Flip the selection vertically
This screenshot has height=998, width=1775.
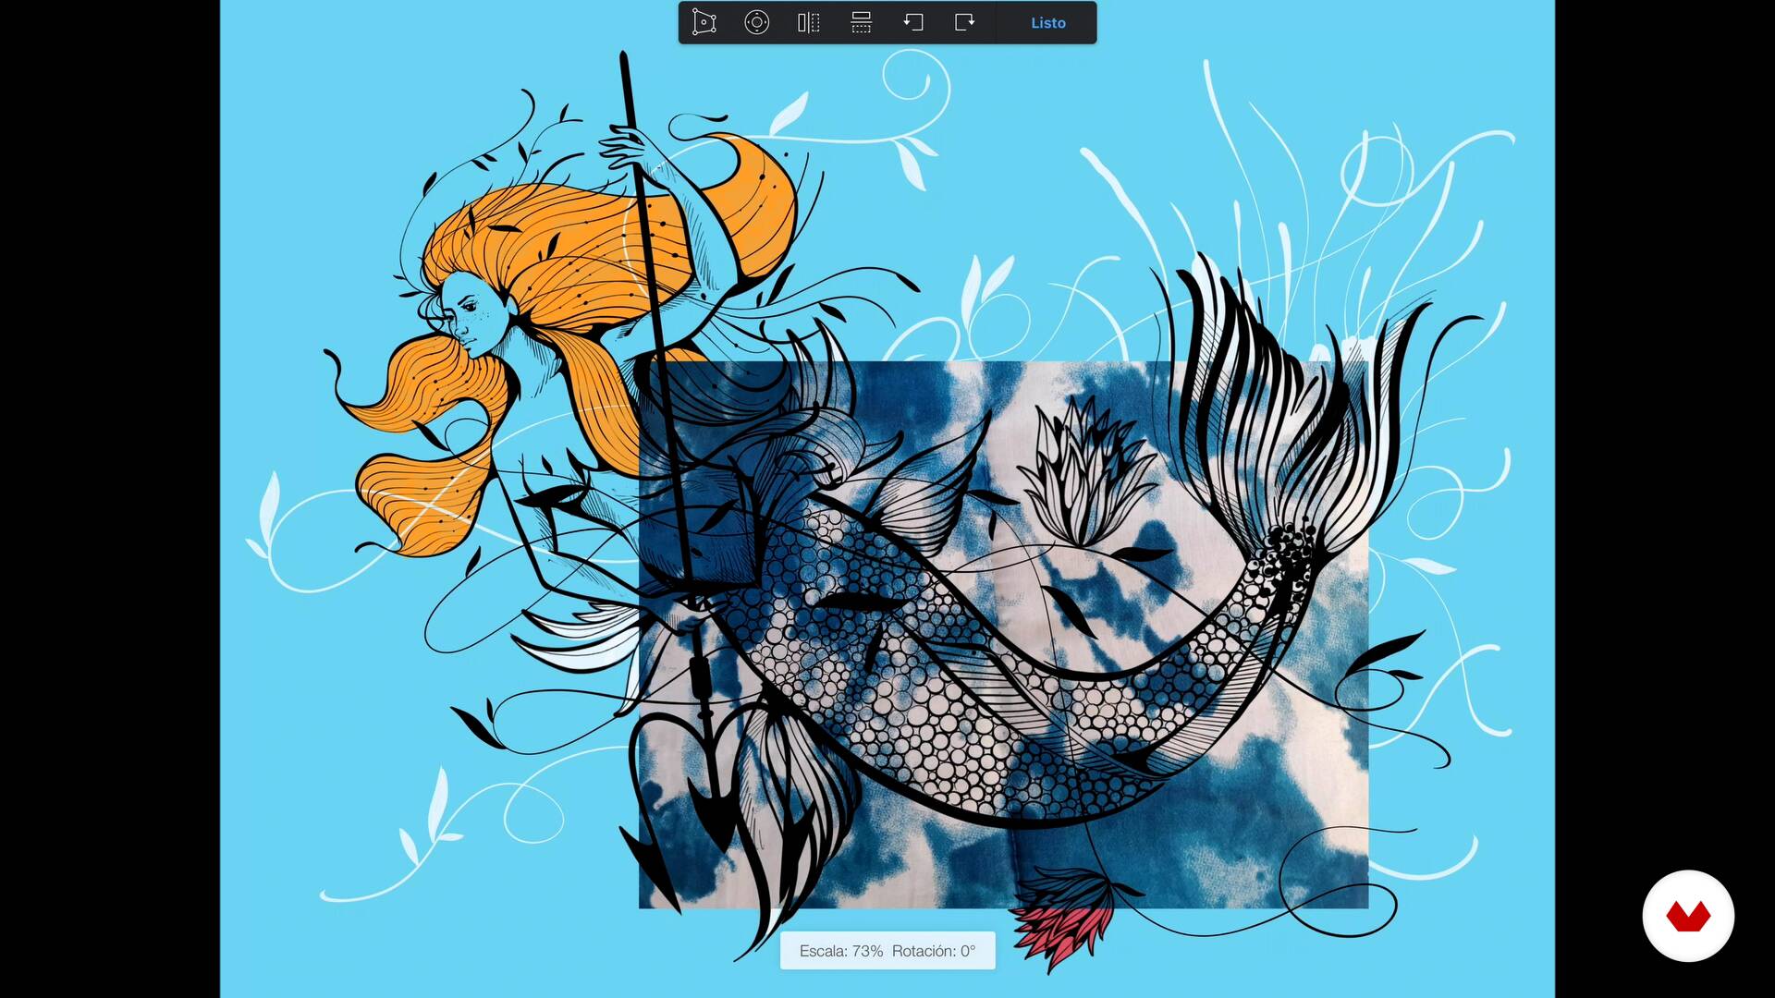tap(861, 22)
